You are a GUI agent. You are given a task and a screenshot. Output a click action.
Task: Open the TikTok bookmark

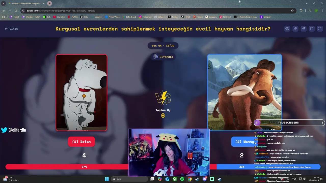coord(186,17)
